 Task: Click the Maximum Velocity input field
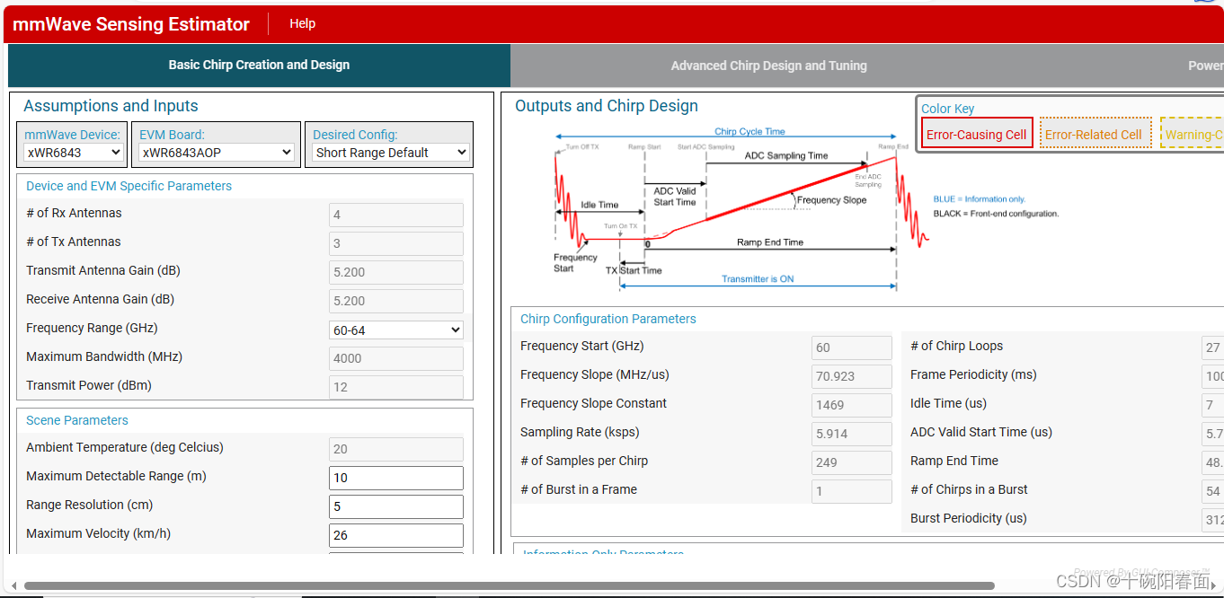click(396, 535)
